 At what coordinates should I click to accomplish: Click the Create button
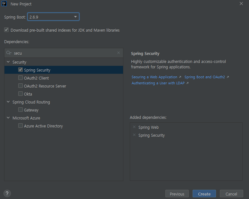point(204,194)
